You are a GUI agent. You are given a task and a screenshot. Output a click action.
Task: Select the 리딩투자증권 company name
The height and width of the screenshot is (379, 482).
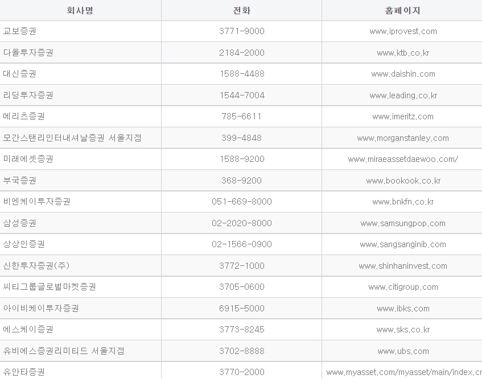pos(28,95)
